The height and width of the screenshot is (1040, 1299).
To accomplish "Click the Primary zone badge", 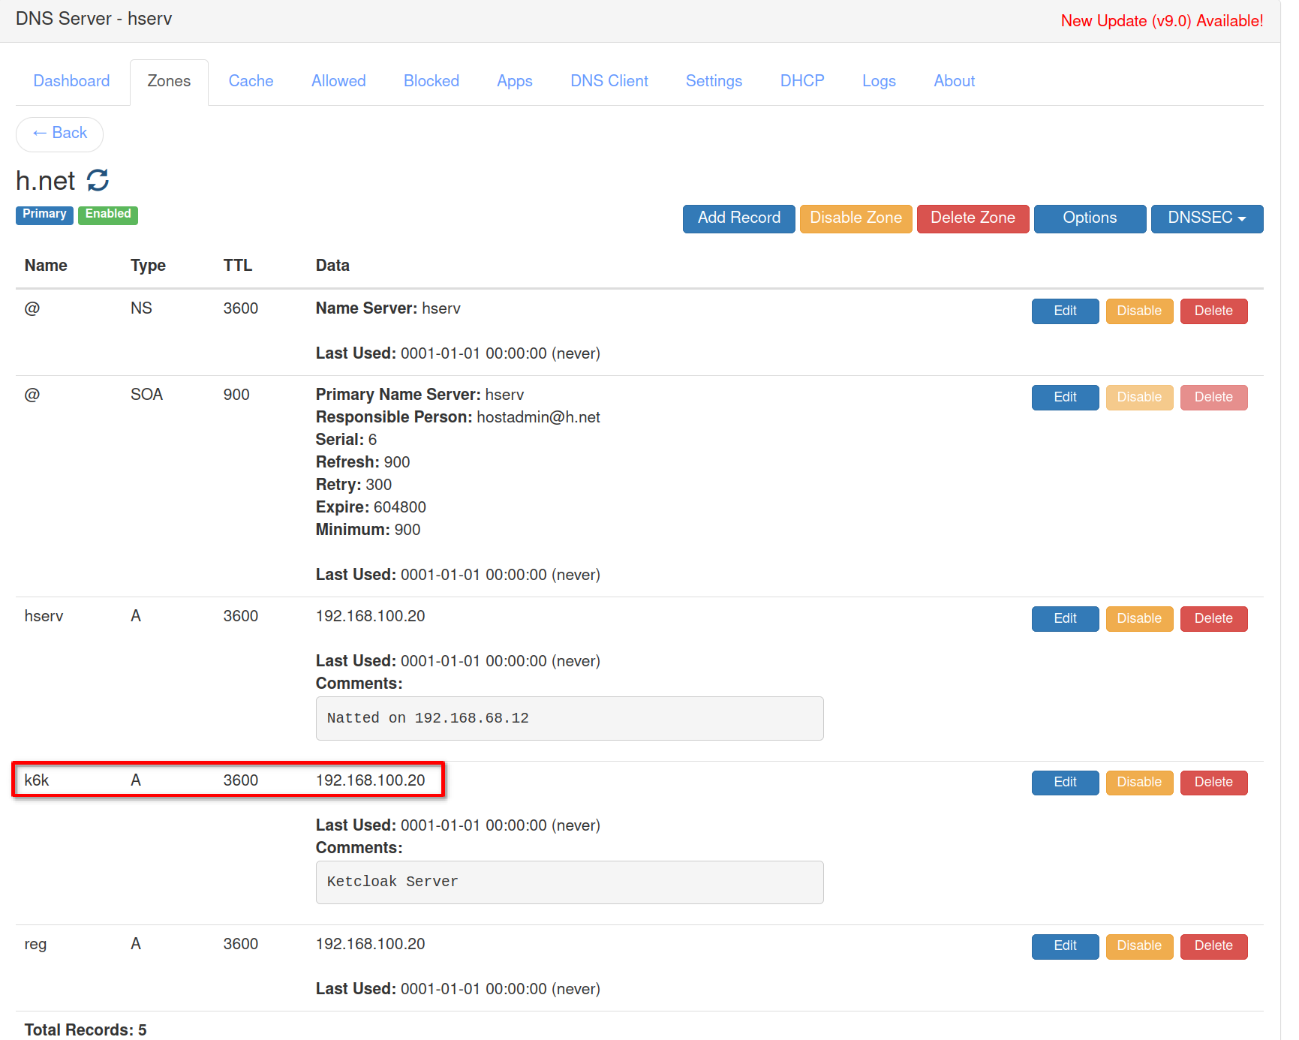I will [44, 215].
